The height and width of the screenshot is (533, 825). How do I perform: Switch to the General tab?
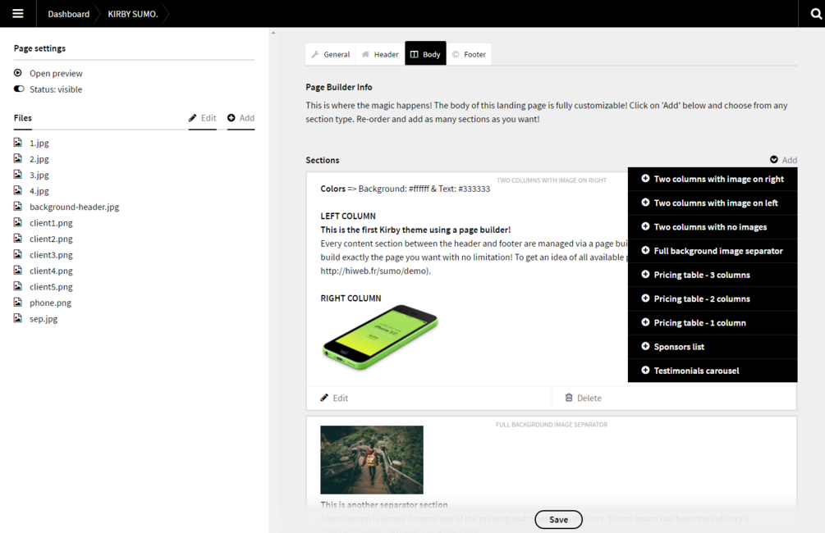331,54
